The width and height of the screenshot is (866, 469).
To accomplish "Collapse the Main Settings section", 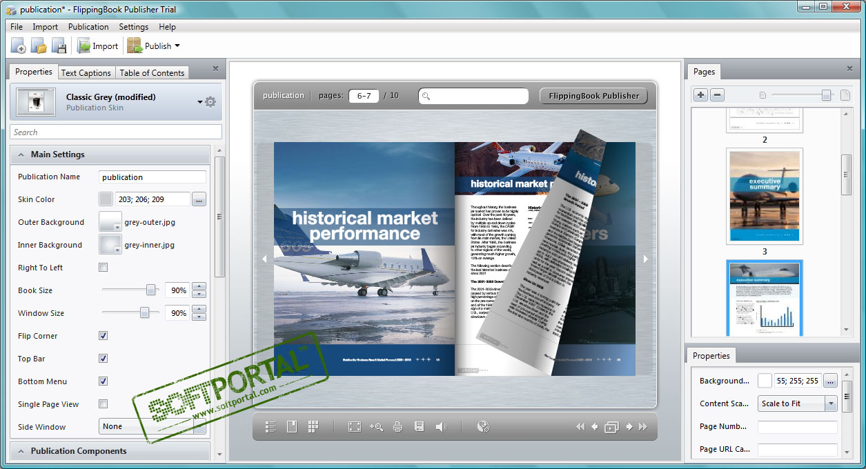I will coord(110,154).
